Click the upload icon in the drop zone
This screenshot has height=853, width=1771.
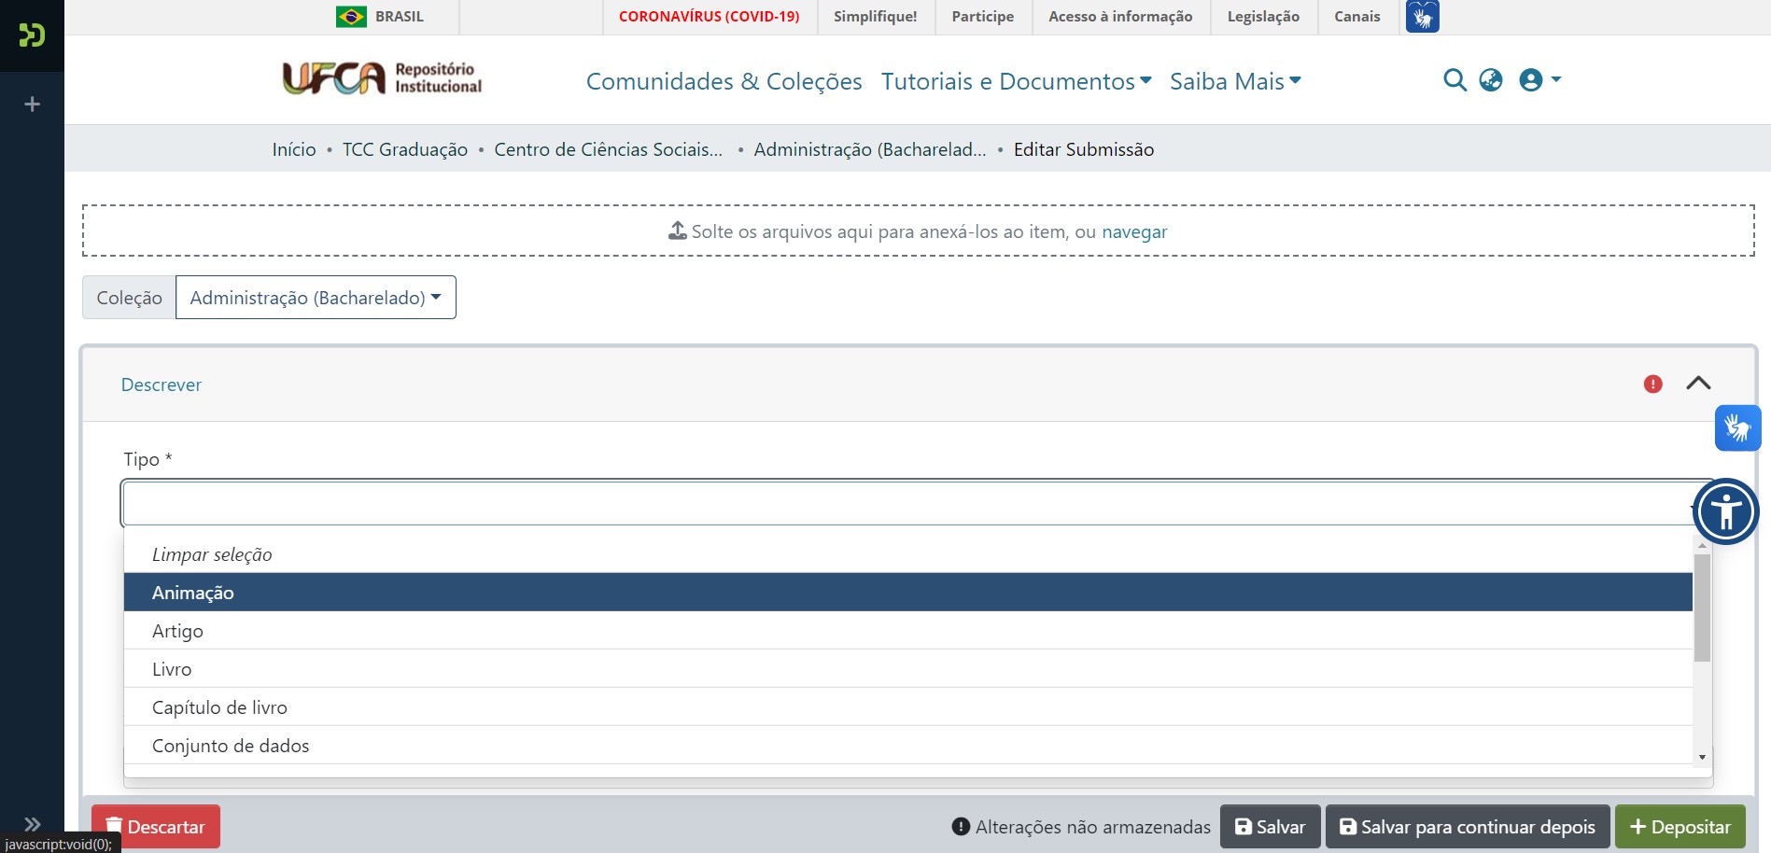[676, 231]
